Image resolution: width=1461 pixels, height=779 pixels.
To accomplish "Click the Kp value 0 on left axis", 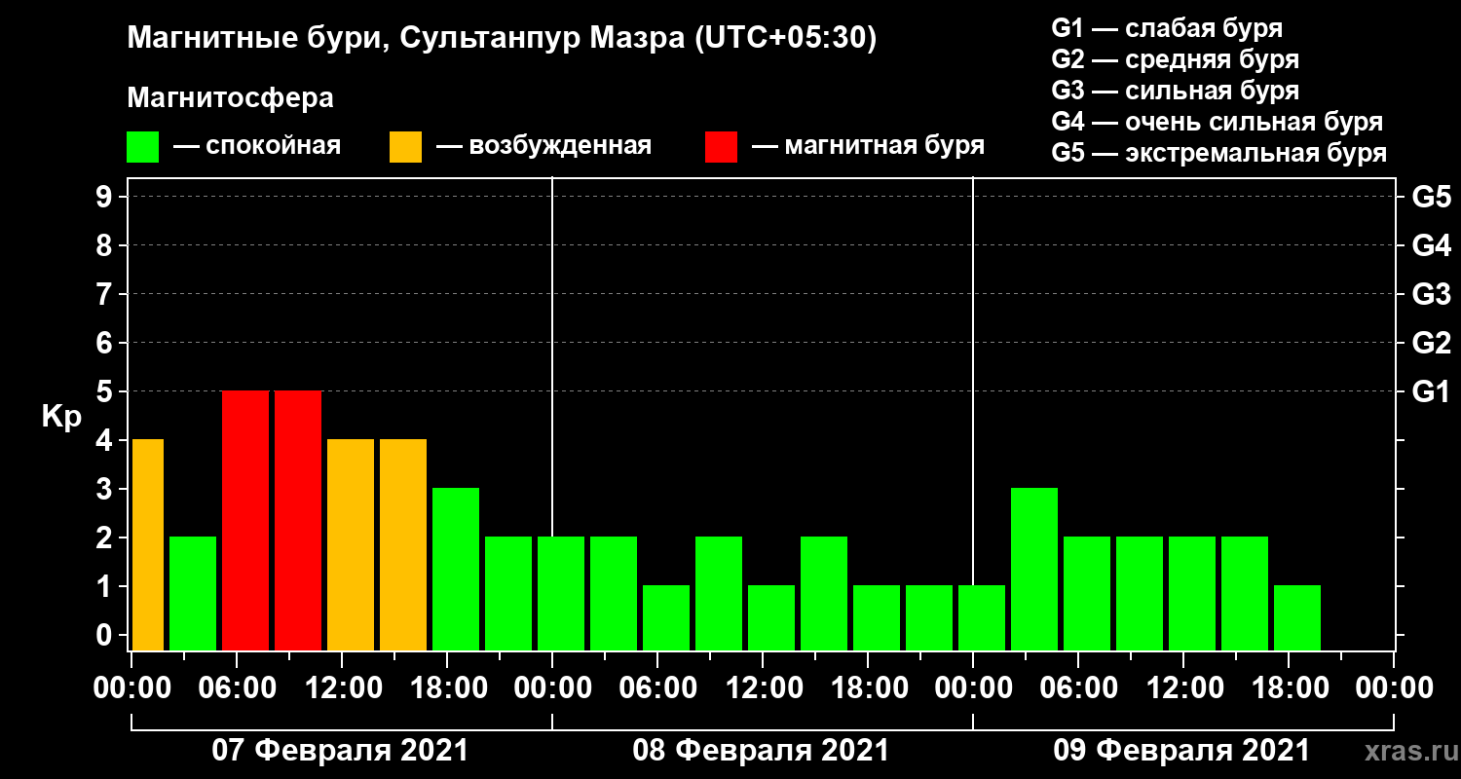I will click(x=106, y=636).
